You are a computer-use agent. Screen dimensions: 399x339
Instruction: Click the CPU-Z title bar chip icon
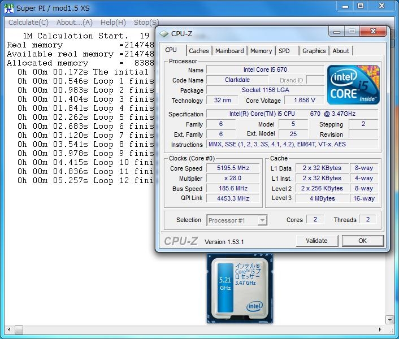click(164, 33)
